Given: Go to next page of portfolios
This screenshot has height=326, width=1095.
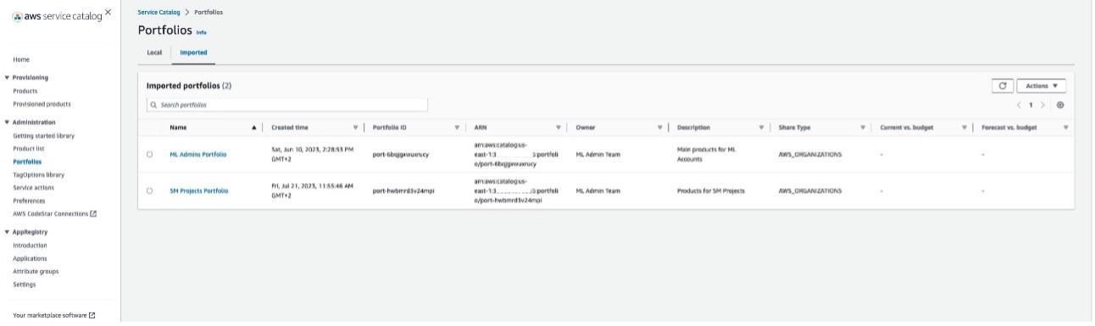Looking at the screenshot, I should [x=1043, y=105].
